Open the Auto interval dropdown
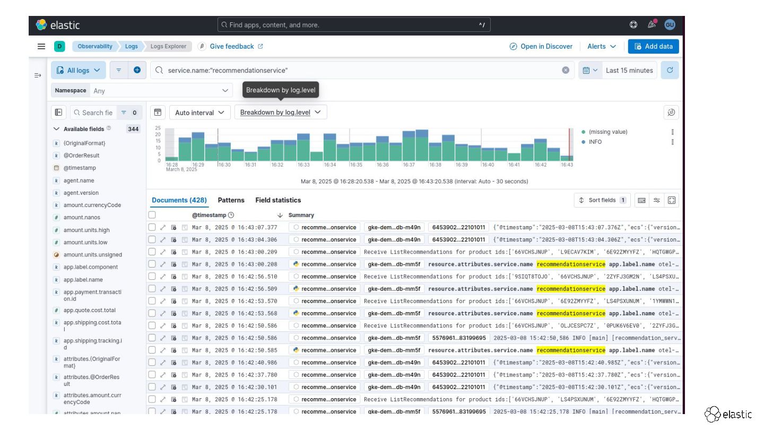764x430 pixels. tap(200, 112)
